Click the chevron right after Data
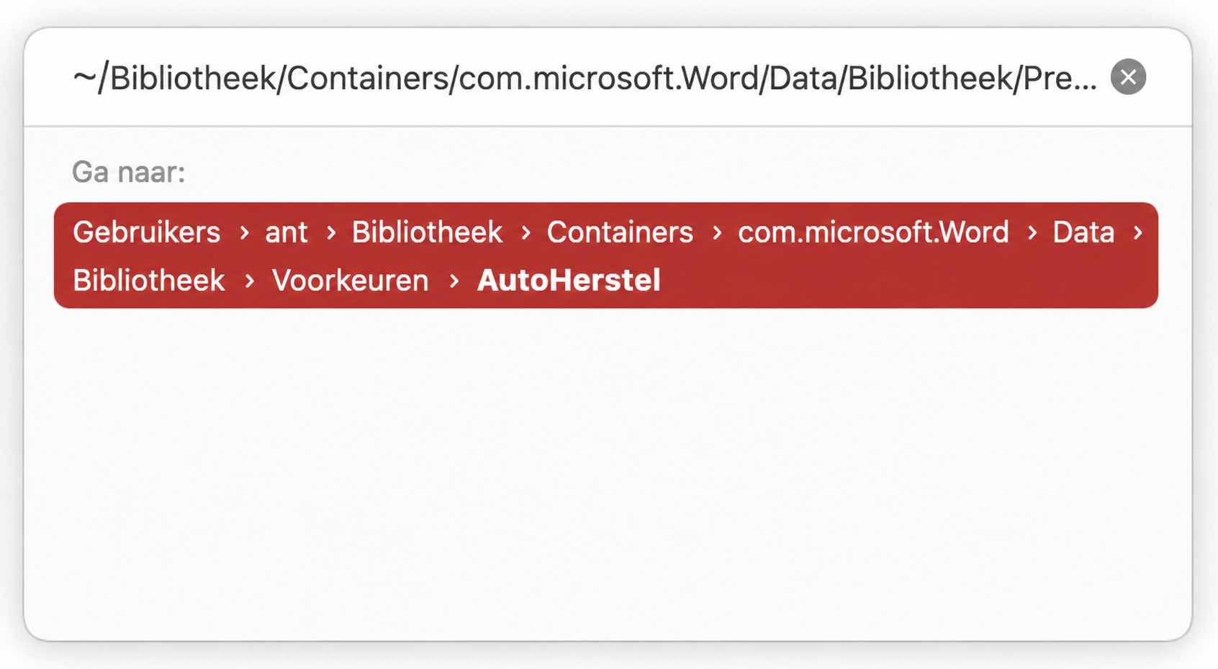The image size is (1218, 669). (1137, 232)
